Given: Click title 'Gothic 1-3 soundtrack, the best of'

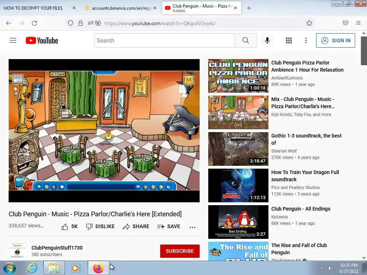Looking at the screenshot, I should pos(306,139).
